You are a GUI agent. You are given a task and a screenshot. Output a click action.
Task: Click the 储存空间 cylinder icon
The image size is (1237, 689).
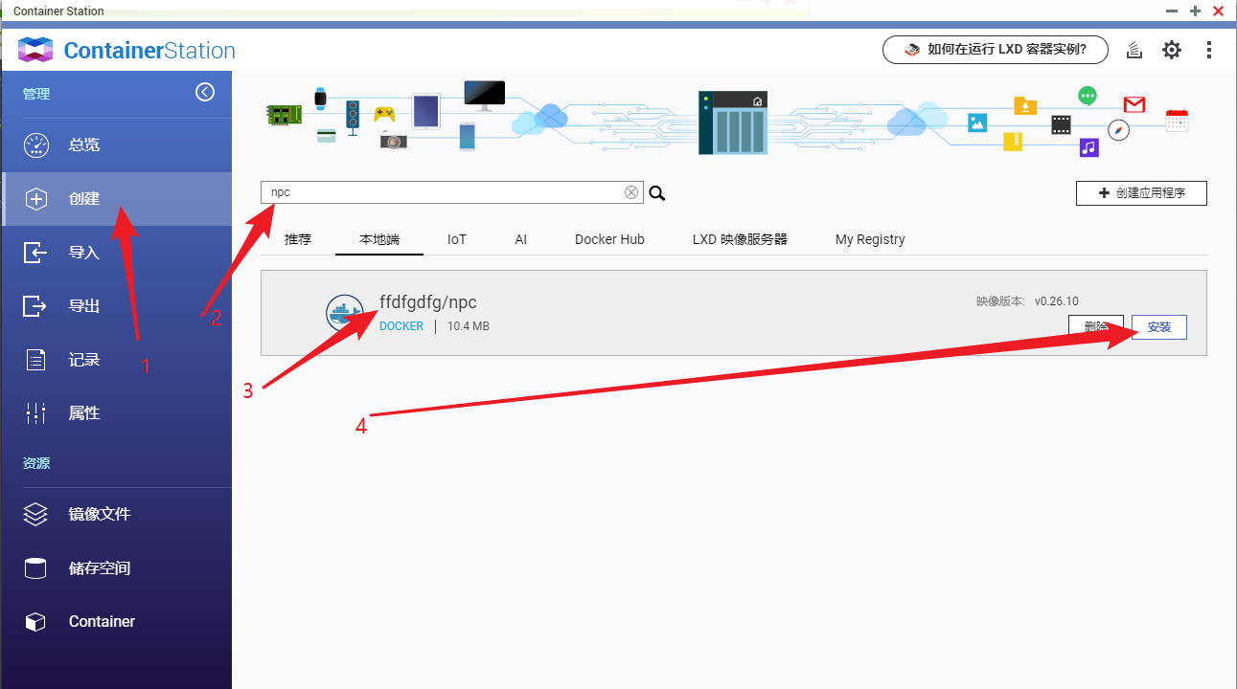click(35, 568)
